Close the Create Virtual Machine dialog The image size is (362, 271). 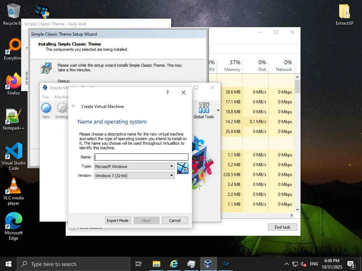pyautogui.click(x=183, y=92)
